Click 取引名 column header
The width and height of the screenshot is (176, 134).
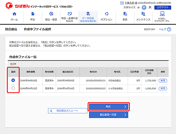(117, 72)
